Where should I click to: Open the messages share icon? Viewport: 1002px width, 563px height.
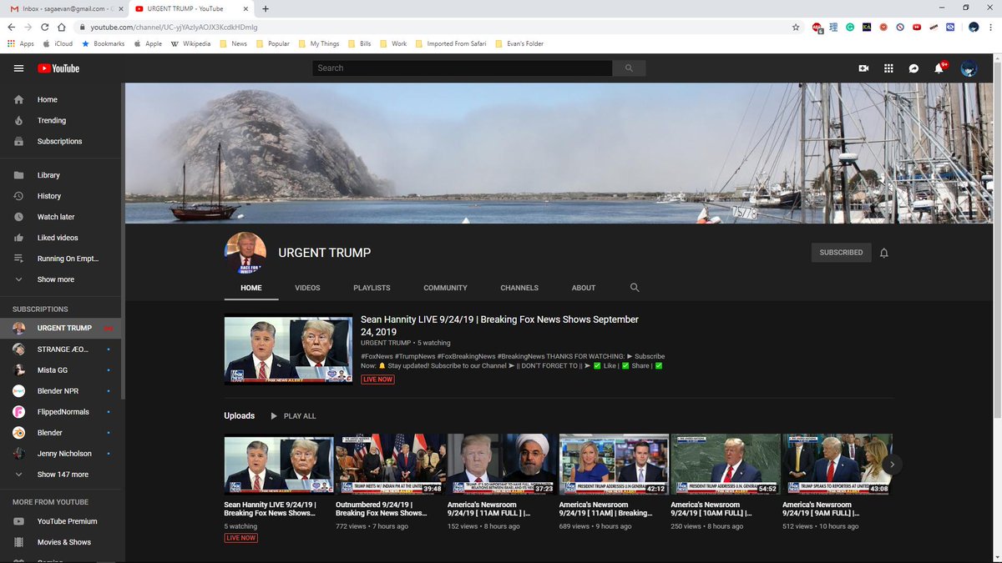913,68
